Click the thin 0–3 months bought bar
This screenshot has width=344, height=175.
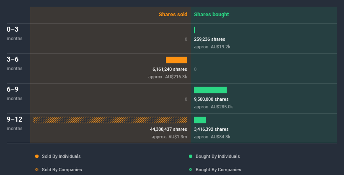click(x=194, y=30)
